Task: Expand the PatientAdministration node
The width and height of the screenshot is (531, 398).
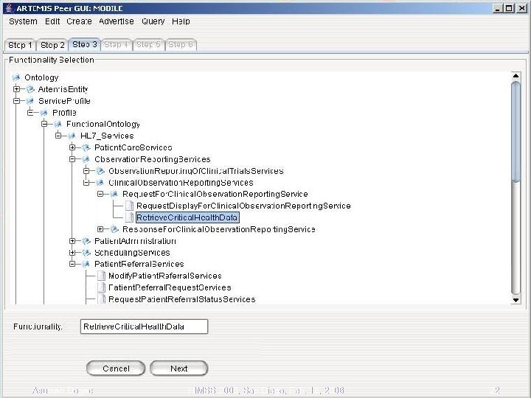Action: pyautogui.click(x=72, y=241)
